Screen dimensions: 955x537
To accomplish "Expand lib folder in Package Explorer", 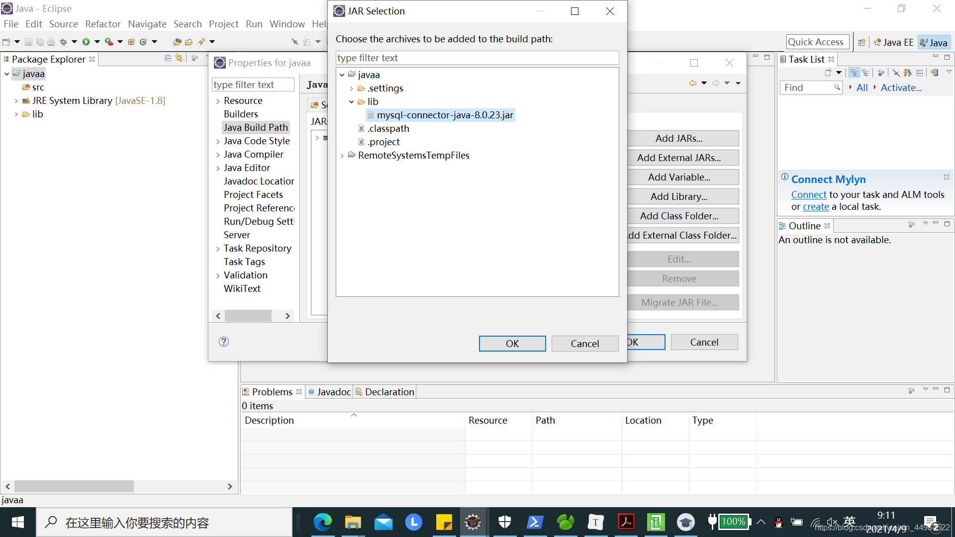I will coord(16,114).
